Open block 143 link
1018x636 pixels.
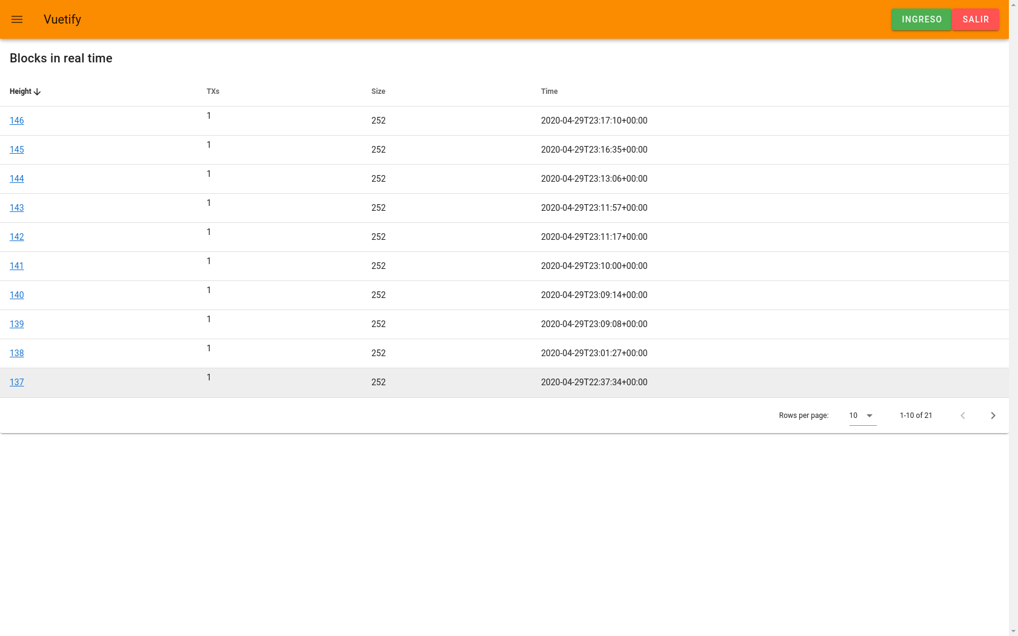17,208
